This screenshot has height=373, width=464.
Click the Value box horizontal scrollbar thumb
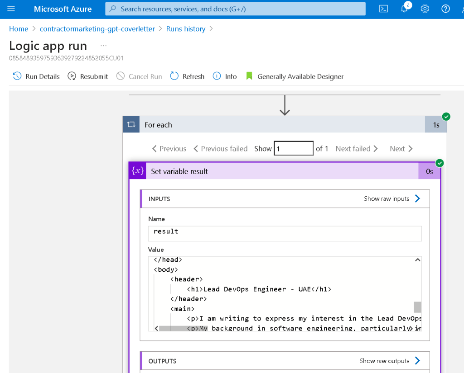[x=184, y=328]
